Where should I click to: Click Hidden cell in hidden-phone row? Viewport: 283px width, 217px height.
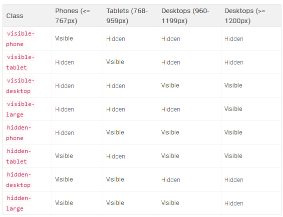point(65,133)
